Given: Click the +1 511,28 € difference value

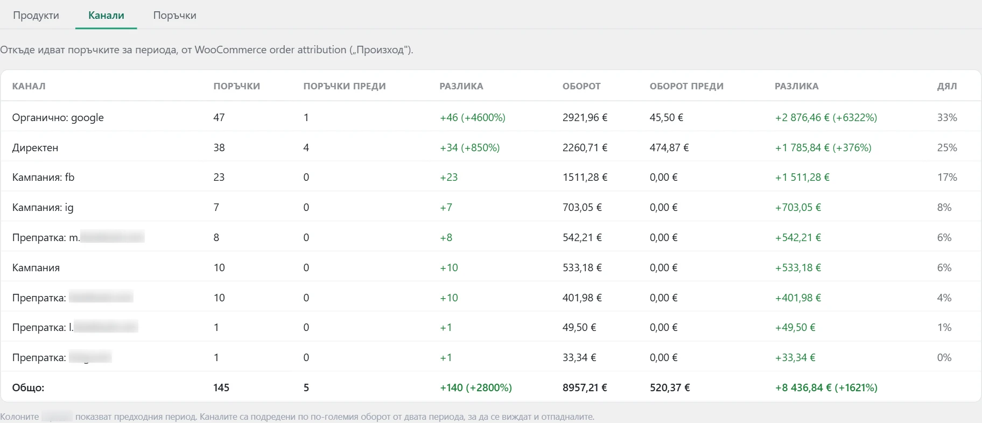Looking at the screenshot, I should (x=802, y=177).
